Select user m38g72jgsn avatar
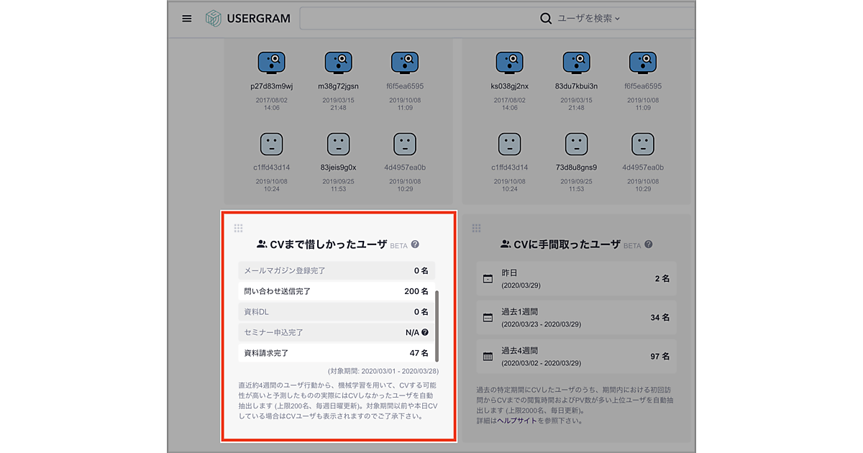Viewport: 863px width, 453px height. tap(338, 63)
